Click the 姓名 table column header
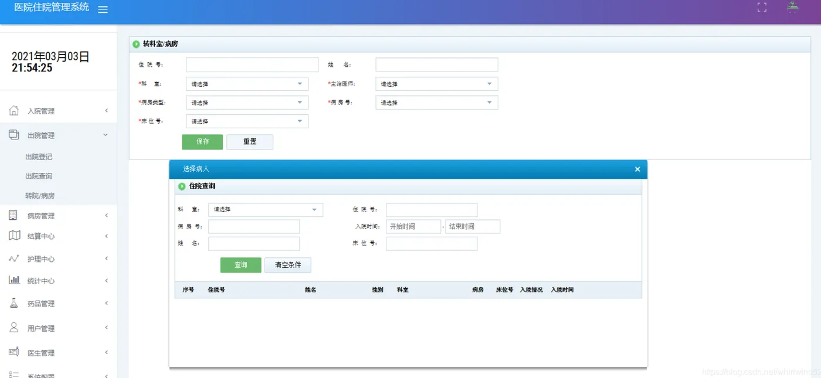821x378 pixels. pyautogui.click(x=310, y=290)
